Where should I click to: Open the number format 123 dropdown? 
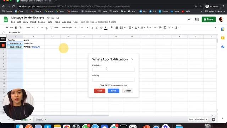(56, 28)
